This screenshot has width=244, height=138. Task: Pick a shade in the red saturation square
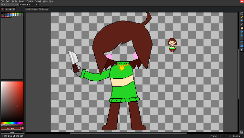[12, 101]
